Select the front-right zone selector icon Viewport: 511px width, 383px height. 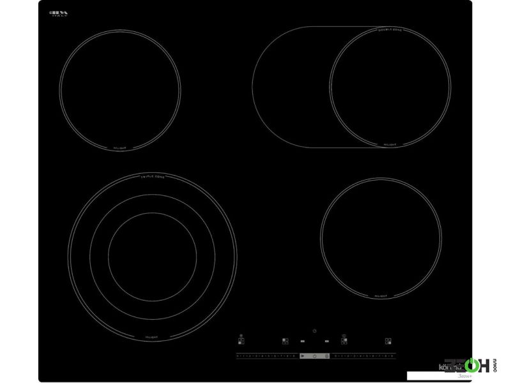coord(388,342)
